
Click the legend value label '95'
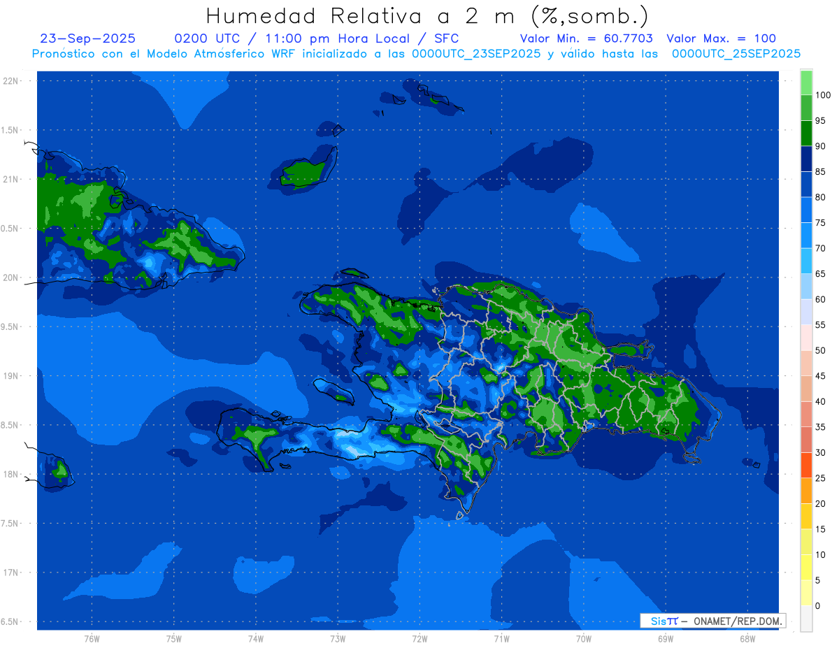pyautogui.click(x=820, y=120)
